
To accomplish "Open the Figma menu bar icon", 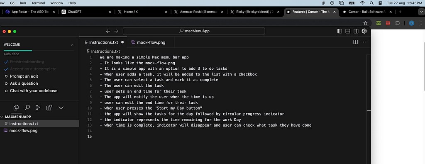I will click(323, 3).
